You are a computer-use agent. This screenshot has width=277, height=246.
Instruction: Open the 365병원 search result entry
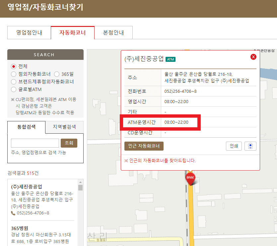[x=20, y=229]
